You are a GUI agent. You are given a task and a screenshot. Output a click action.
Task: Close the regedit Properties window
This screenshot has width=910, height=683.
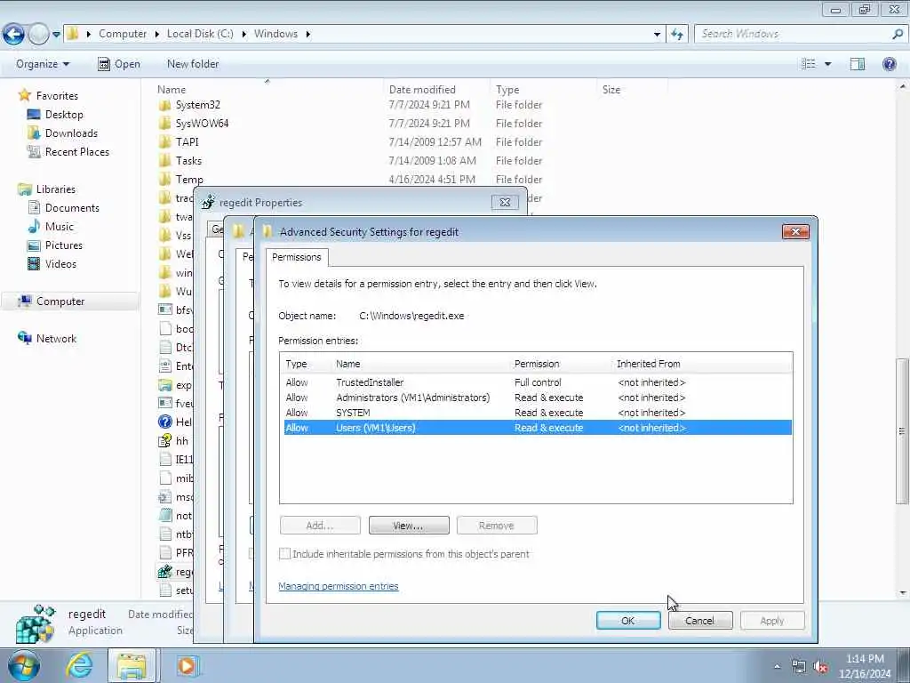[505, 202]
